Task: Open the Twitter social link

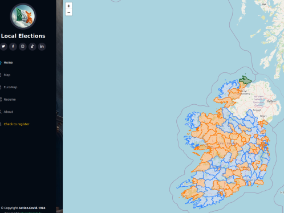Action: [x=3, y=46]
